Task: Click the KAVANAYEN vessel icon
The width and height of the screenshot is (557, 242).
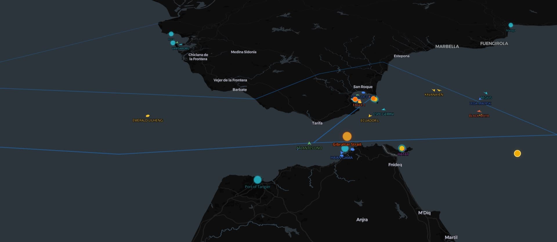Action: coord(434,90)
